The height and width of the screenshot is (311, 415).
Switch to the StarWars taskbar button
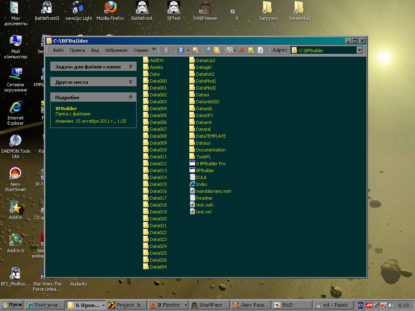coord(210,305)
